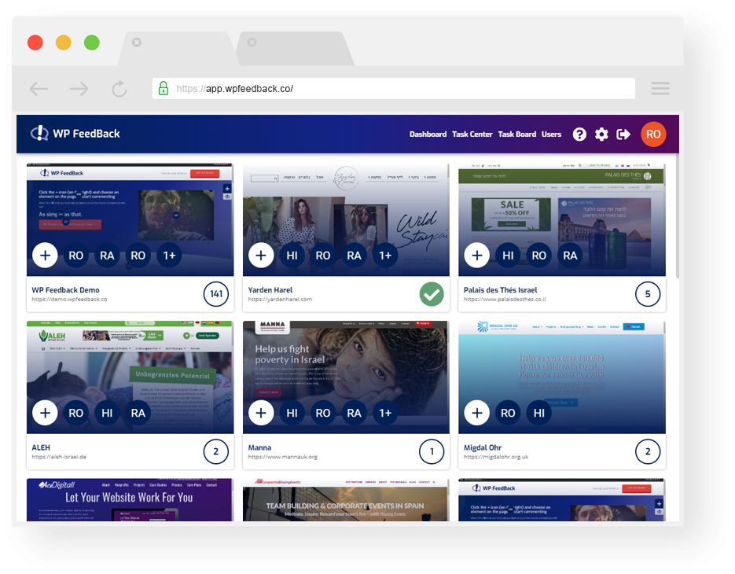Click https://www.palaisdesthes.co.il URL text
Viewport: 735px width, 574px height.
tap(505, 300)
